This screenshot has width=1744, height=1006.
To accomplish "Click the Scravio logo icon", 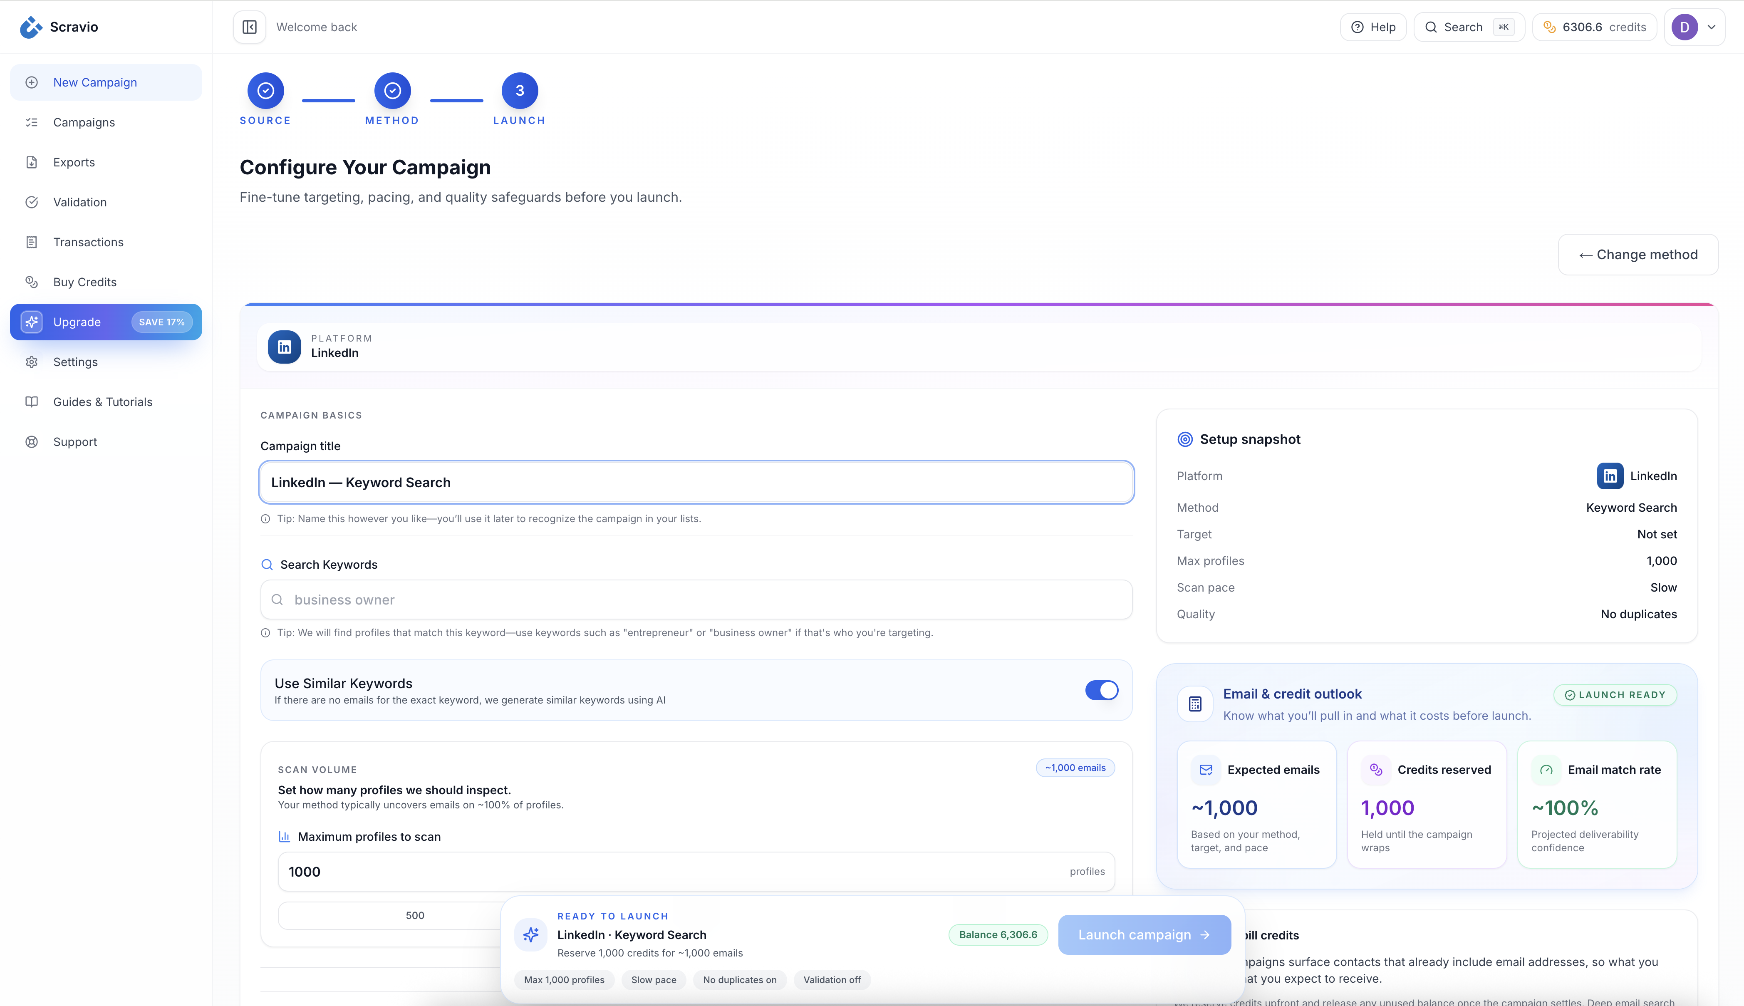I will pos(30,27).
